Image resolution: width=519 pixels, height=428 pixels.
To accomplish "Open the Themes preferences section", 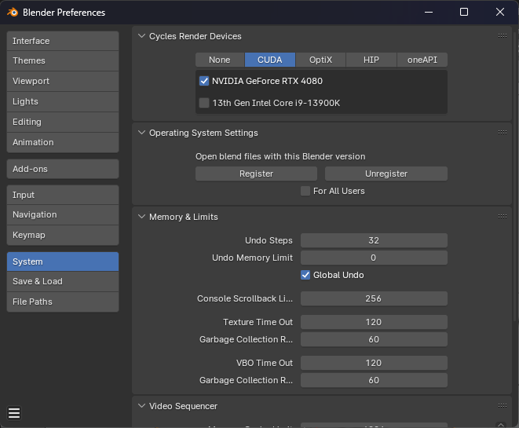I will (63, 61).
